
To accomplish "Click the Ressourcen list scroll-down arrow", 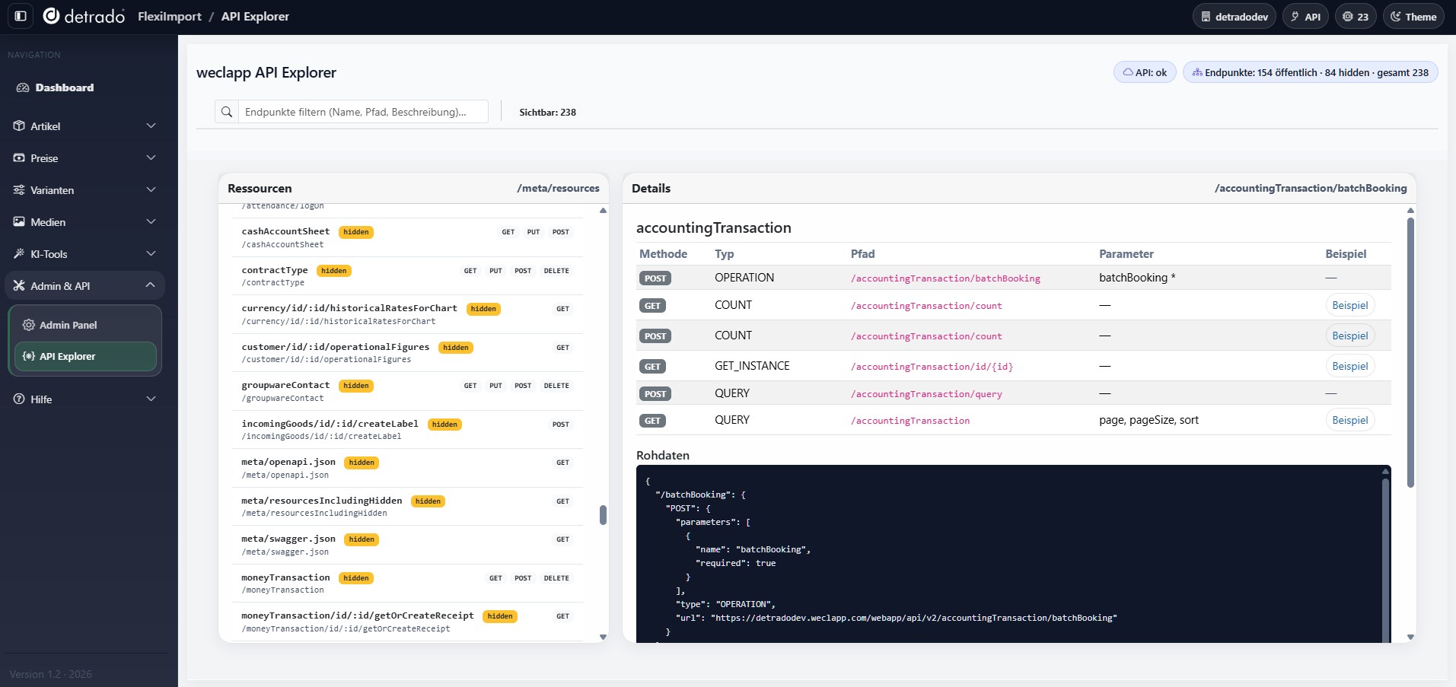I will click(603, 637).
